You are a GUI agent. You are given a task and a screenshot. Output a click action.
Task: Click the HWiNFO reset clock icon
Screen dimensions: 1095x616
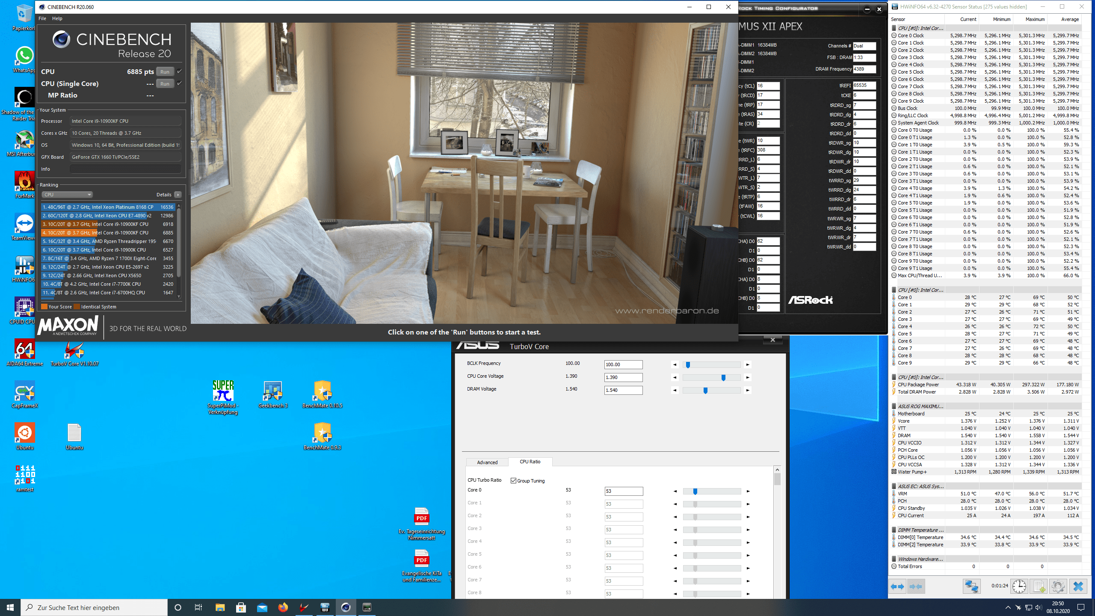point(1019,586)
